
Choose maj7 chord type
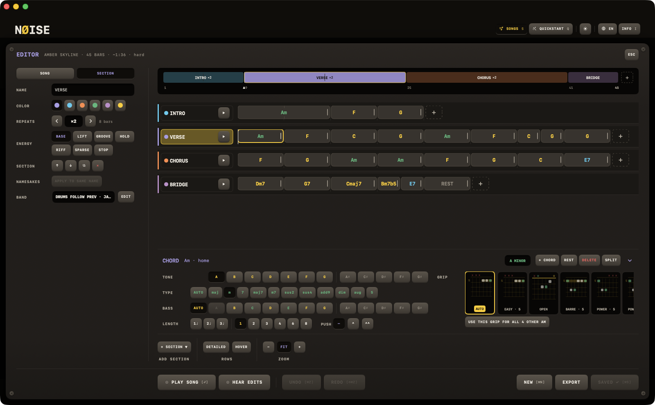coord(258,292)
